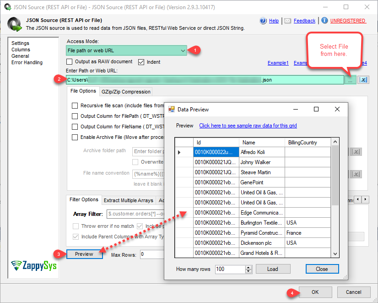Click the Feedback envelope icon

(287, 21)
